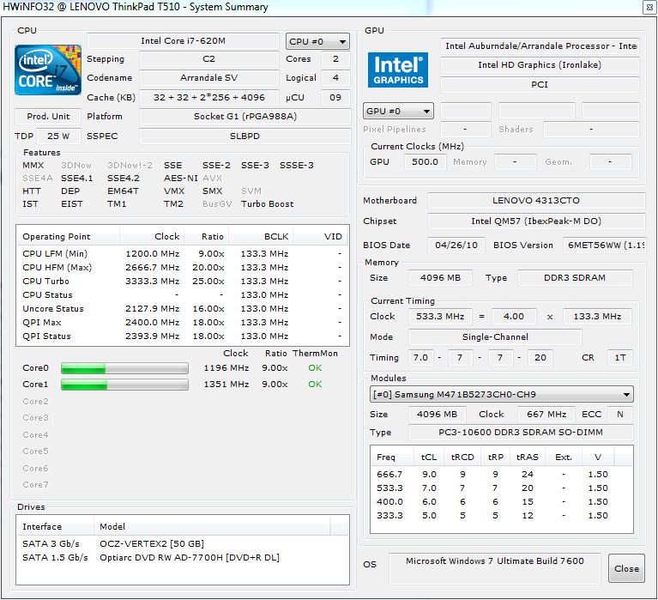Click the Intel Graphics logo
Image resolution: width=658 pixels, height=600 pixels.
[398, 70]
